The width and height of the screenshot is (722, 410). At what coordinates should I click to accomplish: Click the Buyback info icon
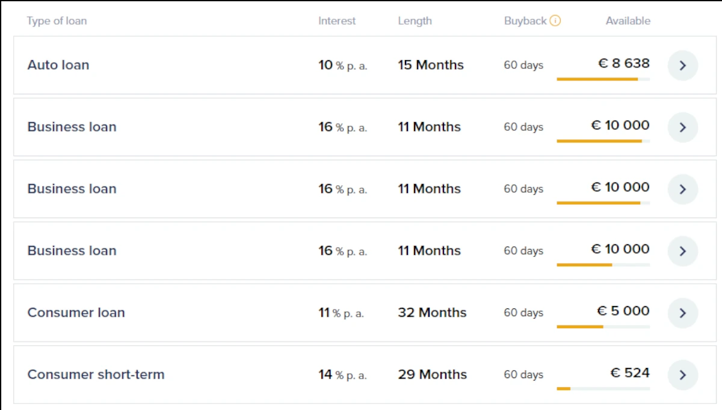(555, 21)
